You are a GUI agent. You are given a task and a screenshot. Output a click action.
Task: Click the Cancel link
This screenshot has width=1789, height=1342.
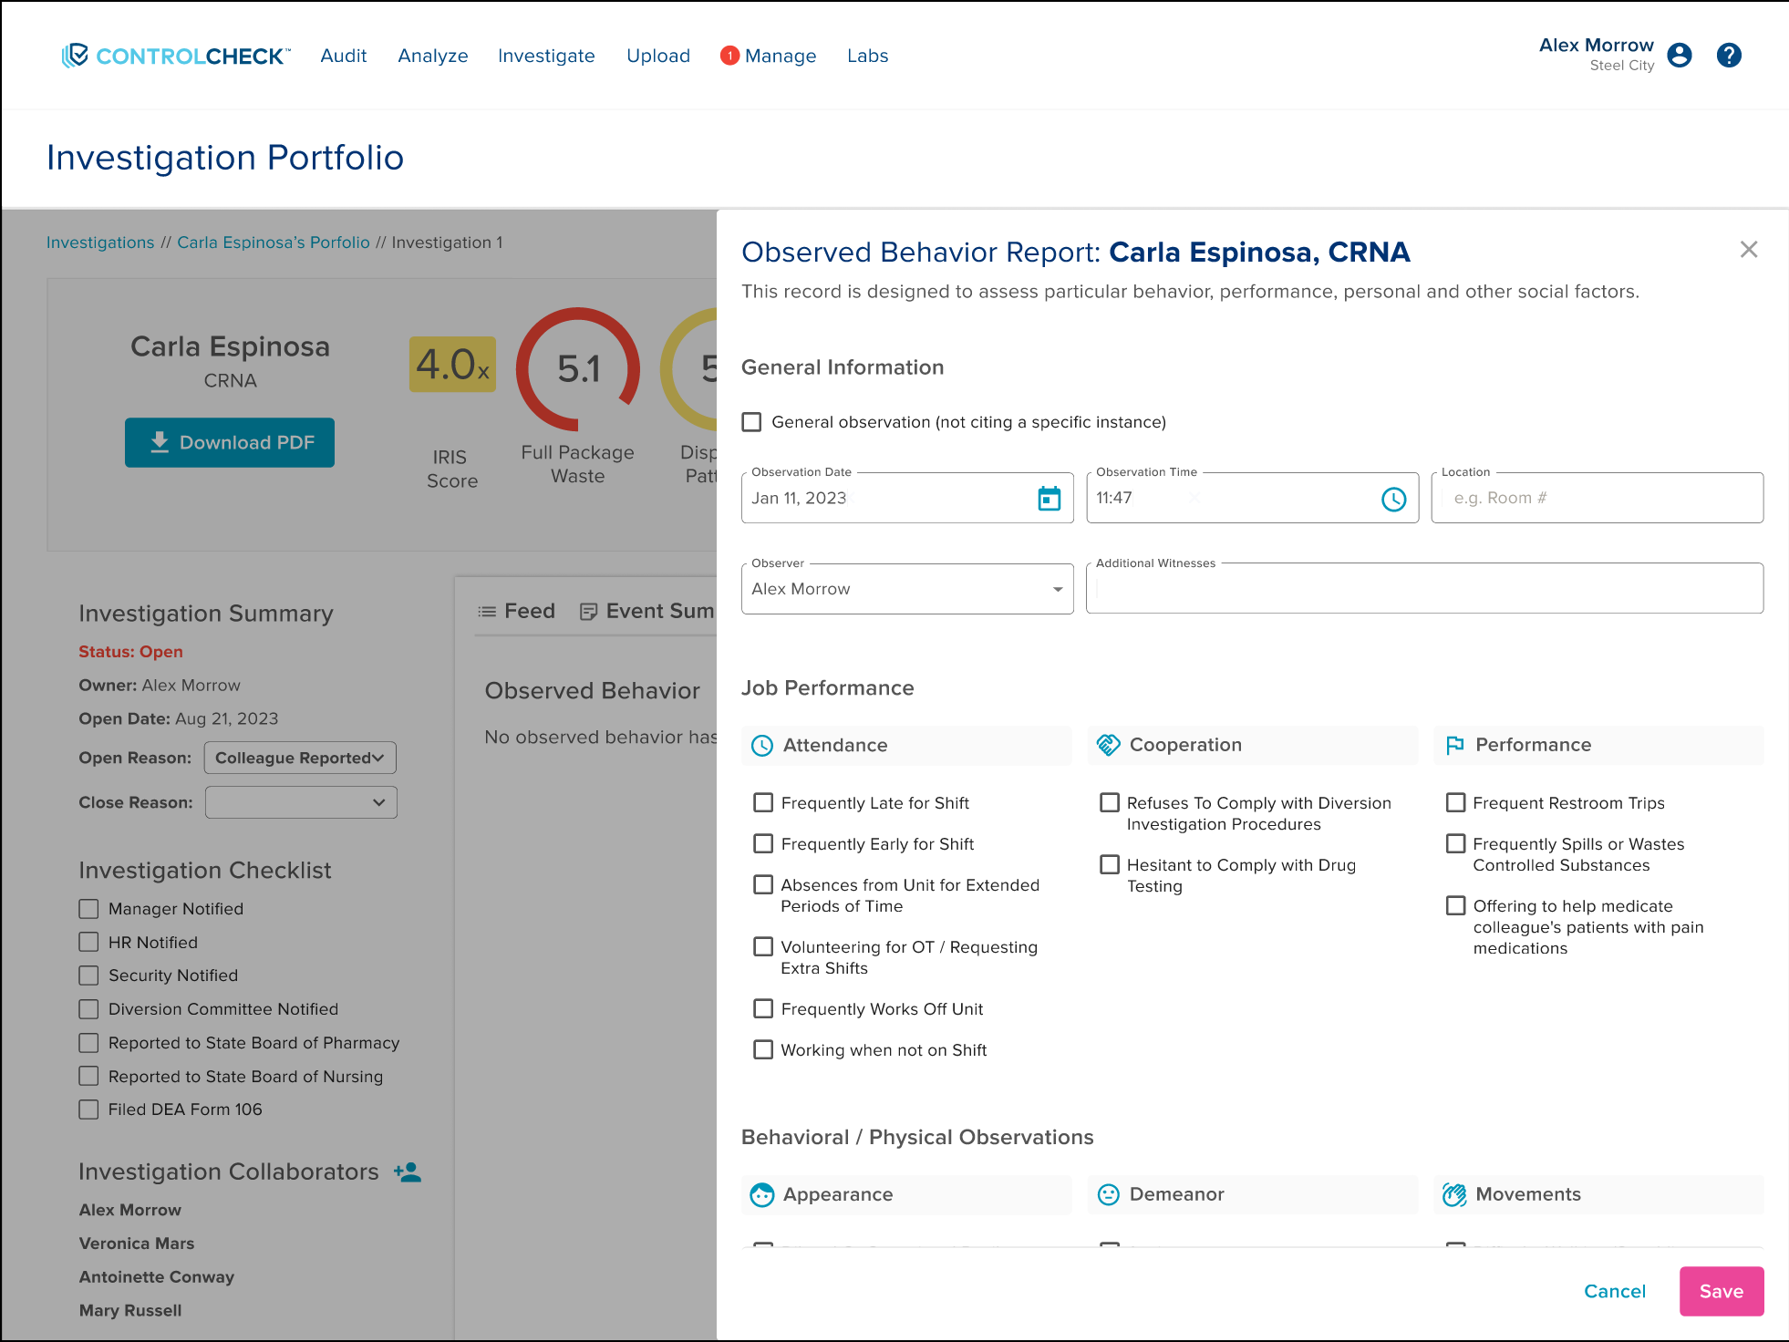(1614, 1291)
